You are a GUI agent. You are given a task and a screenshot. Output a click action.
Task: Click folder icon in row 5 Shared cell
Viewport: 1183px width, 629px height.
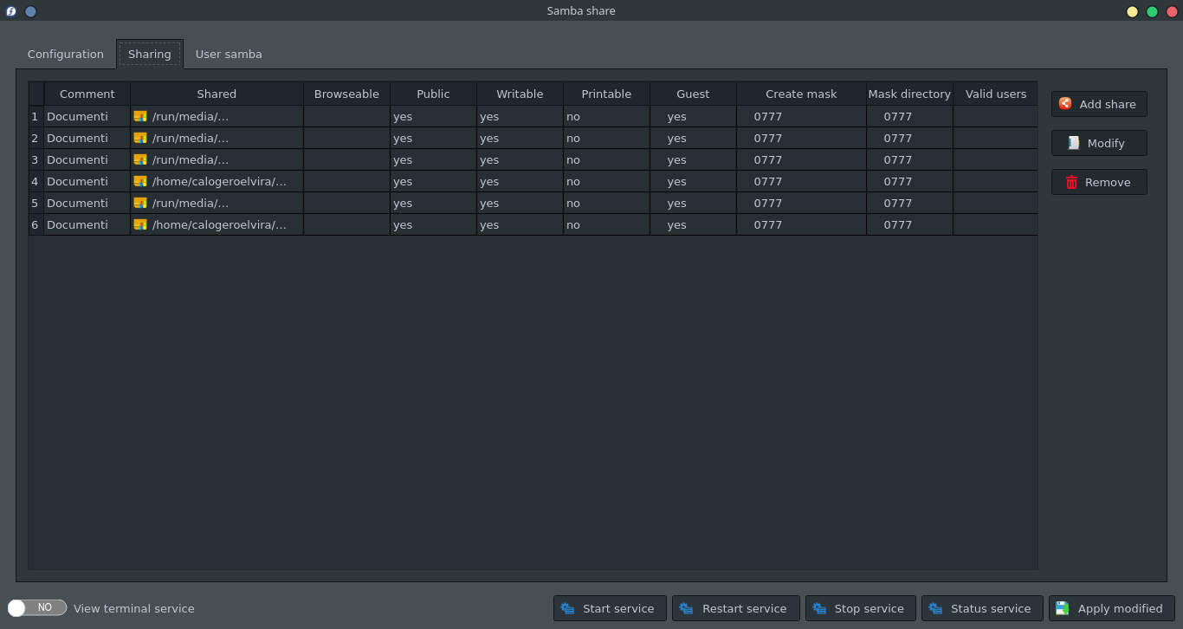[x=140, y=203]
